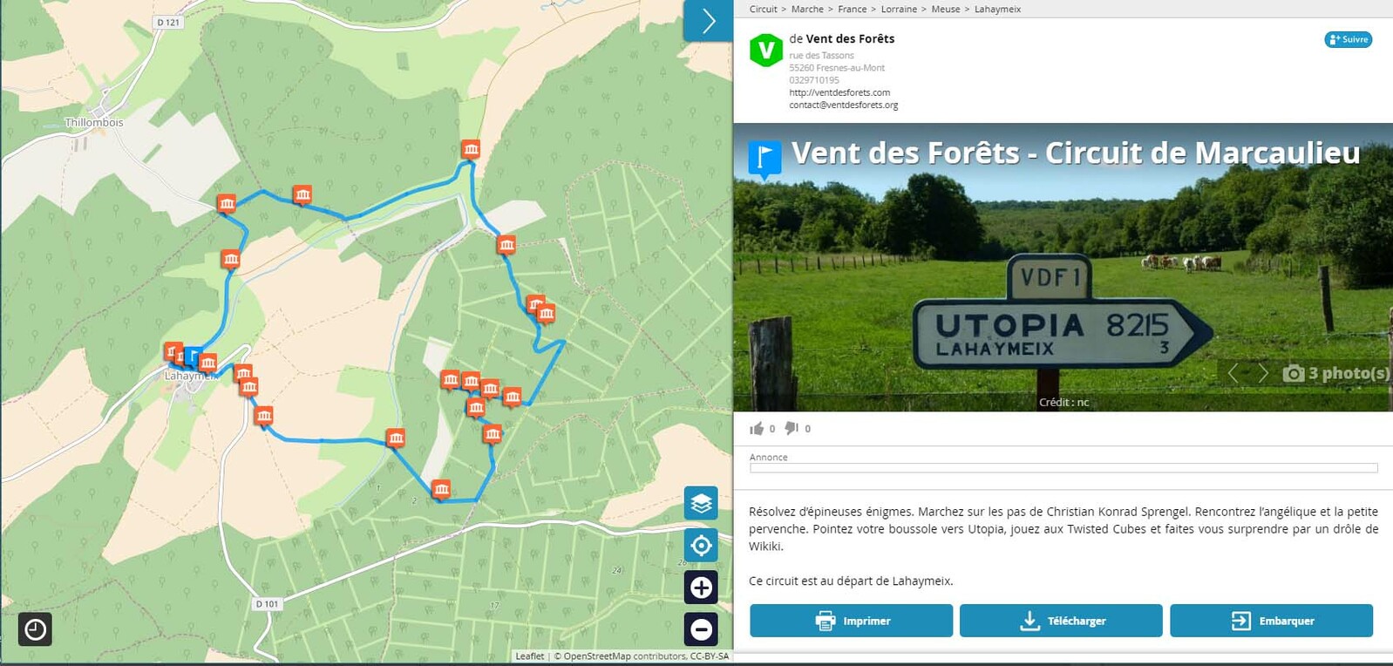This screenshot has width=1393, height=666.
Task: Go to the Meuse breadcrumb
Action: 945,10
